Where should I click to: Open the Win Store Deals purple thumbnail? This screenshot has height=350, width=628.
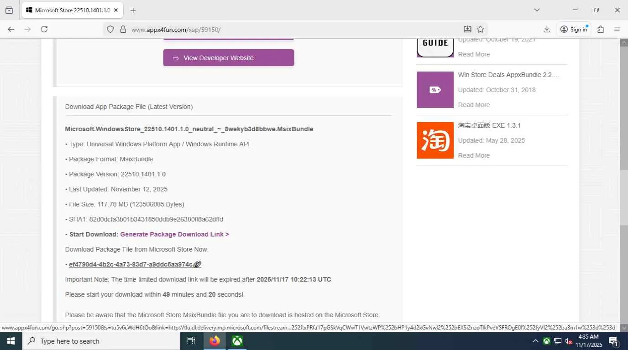435,90
